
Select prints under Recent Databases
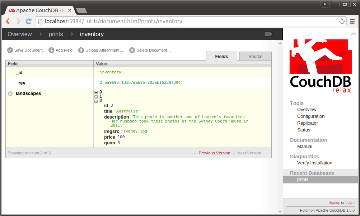[321, 179]
